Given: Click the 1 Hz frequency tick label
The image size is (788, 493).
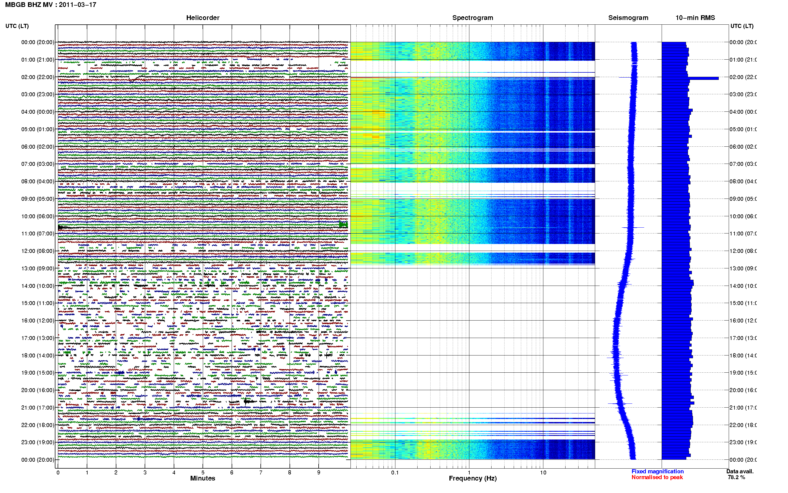Looking at the screenshot, I should click(469, 473).
